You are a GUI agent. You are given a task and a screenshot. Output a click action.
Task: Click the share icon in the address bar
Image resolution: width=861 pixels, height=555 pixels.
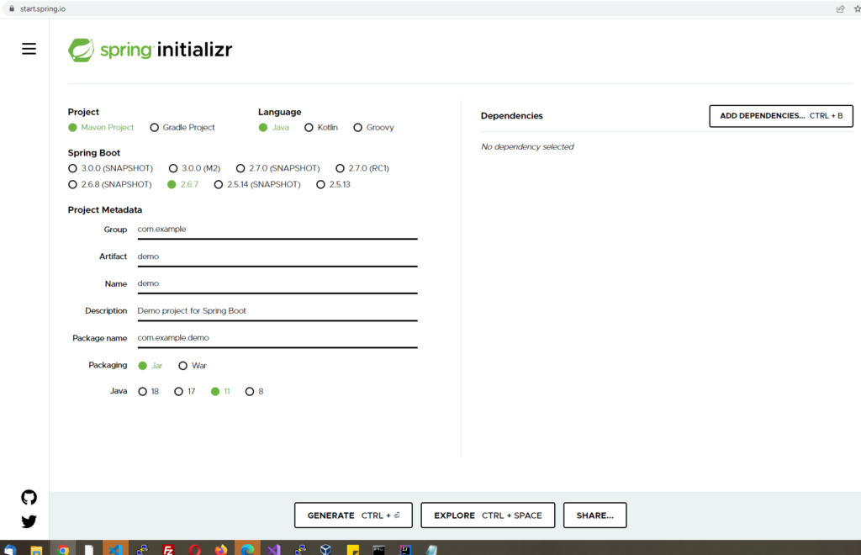pos(840,8)
